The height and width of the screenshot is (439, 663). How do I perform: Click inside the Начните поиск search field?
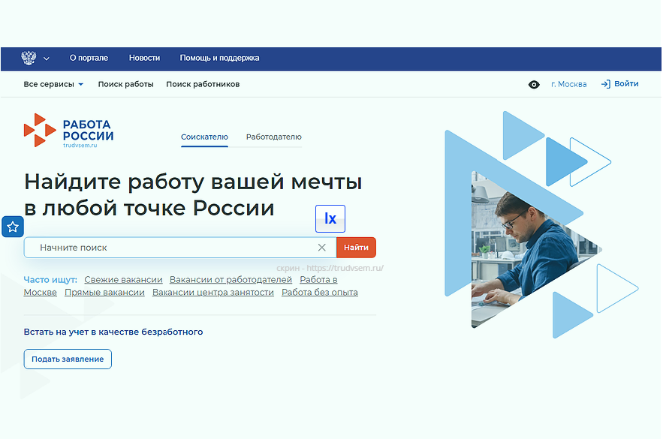(x=150, y=247)
